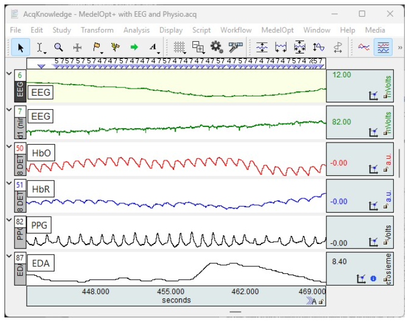Open the Transform menu
Screen dimensions: 412x328
(x=97, y=30)
